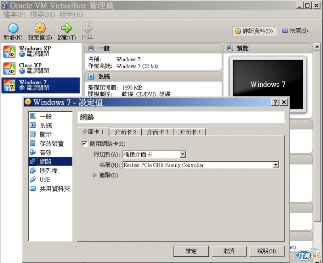The image size is (323, 263).
Task: Click the 預覽 preview section header
Action: tap(268, 48)
